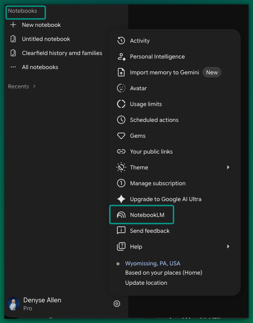
Task: Click the Recents section label
Action: 18,87
